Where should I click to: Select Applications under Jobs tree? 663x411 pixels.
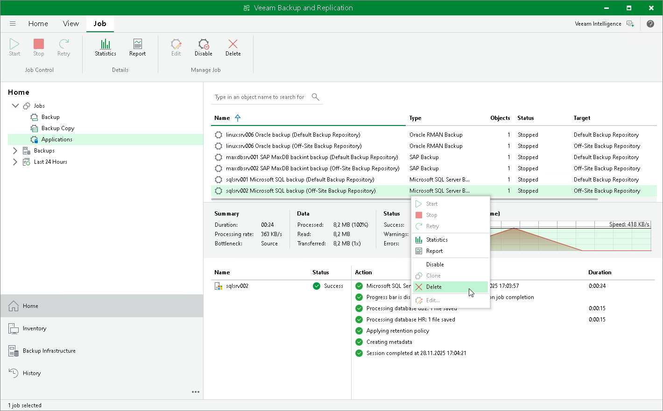(57, 139)
